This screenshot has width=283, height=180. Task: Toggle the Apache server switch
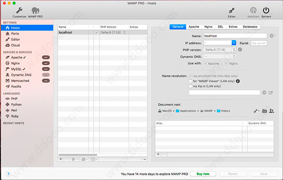46,57
